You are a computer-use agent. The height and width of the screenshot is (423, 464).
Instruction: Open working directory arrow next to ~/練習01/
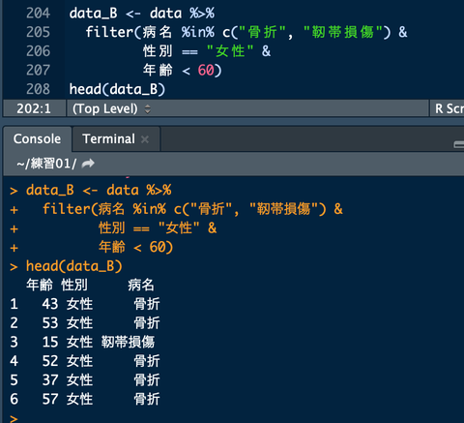(x=88, y=164)
